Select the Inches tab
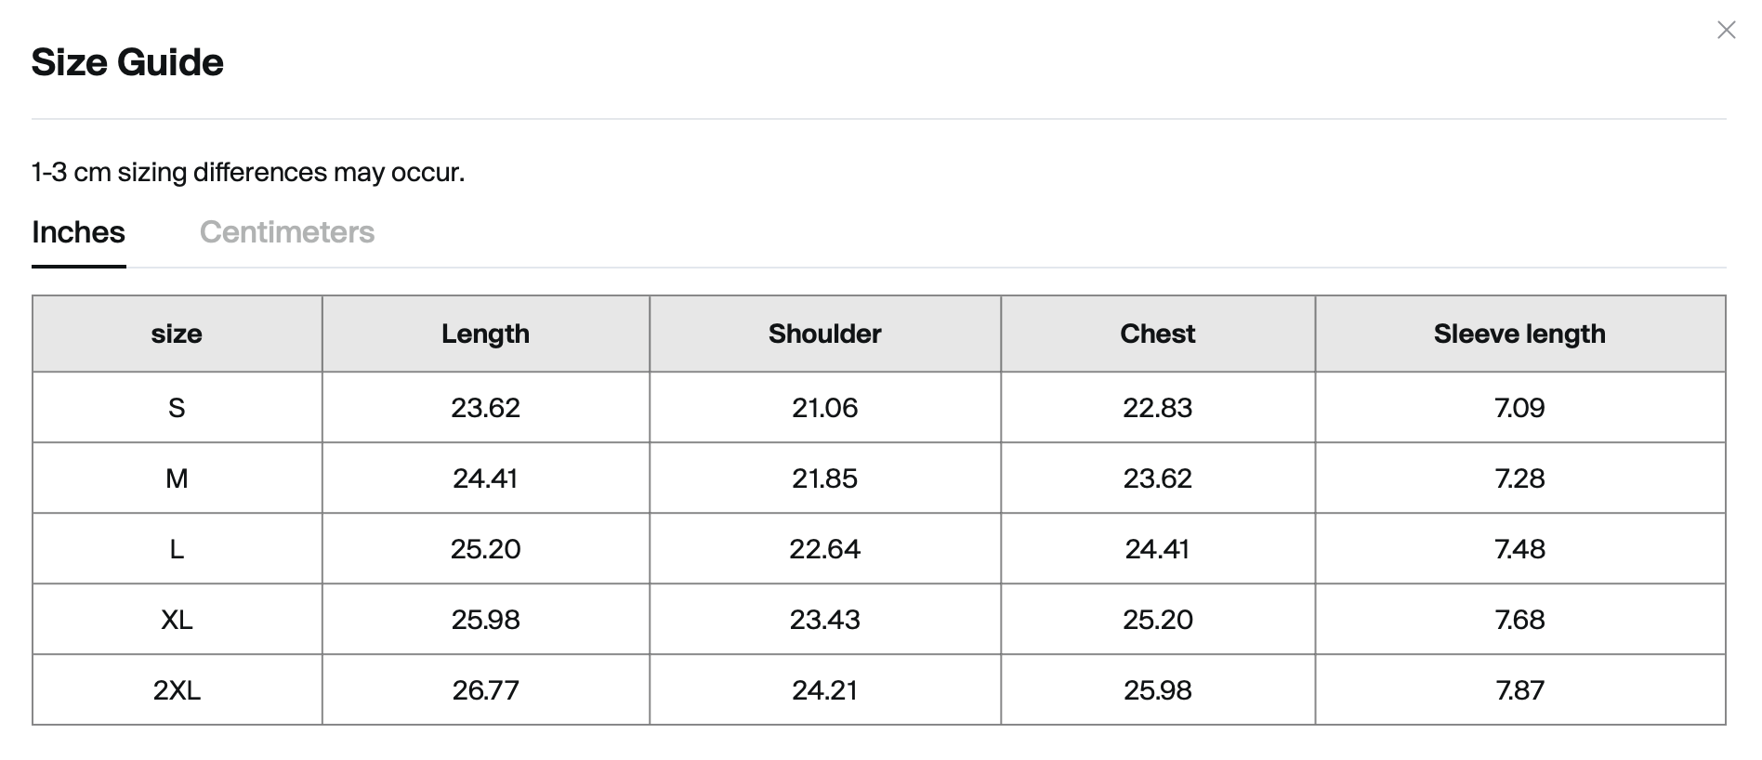Viewport: 1762px width, 760px height. [79, 232]
